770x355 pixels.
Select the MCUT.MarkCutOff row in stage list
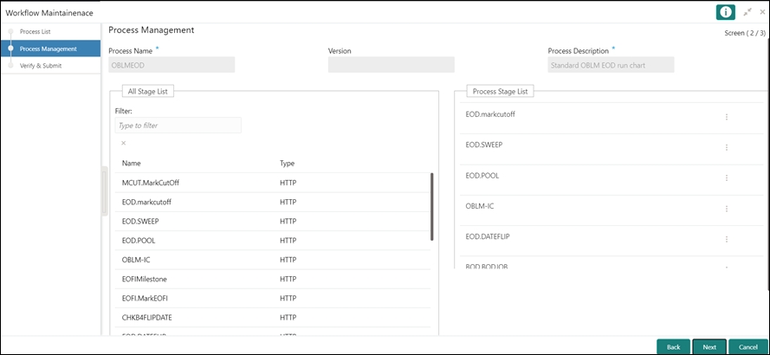coord(151,183)
